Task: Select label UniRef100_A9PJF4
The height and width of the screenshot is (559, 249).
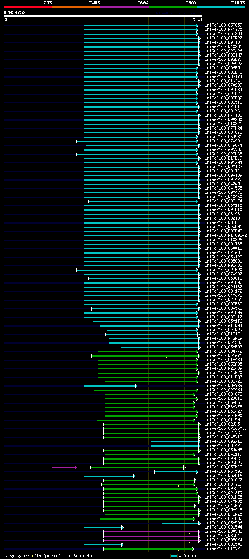Action: click(223, 201)
